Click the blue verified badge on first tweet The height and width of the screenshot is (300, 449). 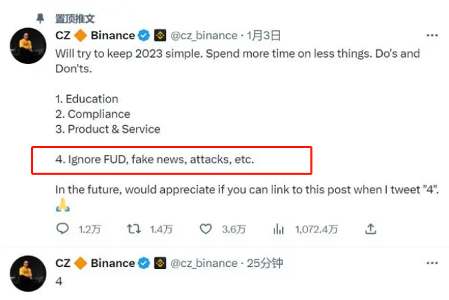[143, 35]
